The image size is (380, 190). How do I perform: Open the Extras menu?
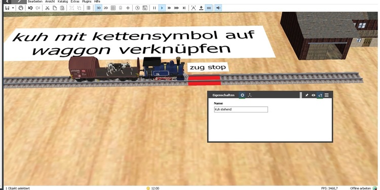[x=75, y=2]
